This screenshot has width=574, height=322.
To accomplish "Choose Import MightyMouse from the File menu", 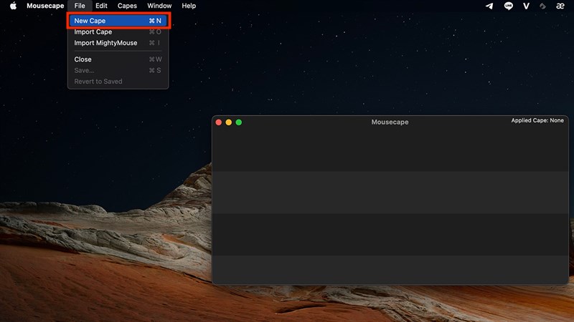I will click(105, 43).
